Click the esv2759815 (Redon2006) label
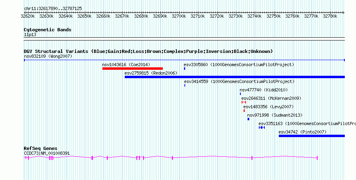The image size is (356, 180). pos(151,73)
